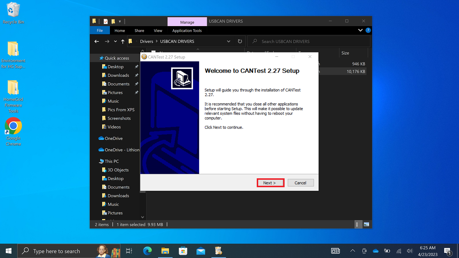Open the View ribbon tab
Screen dimensions: 459x258
(158, 30)
